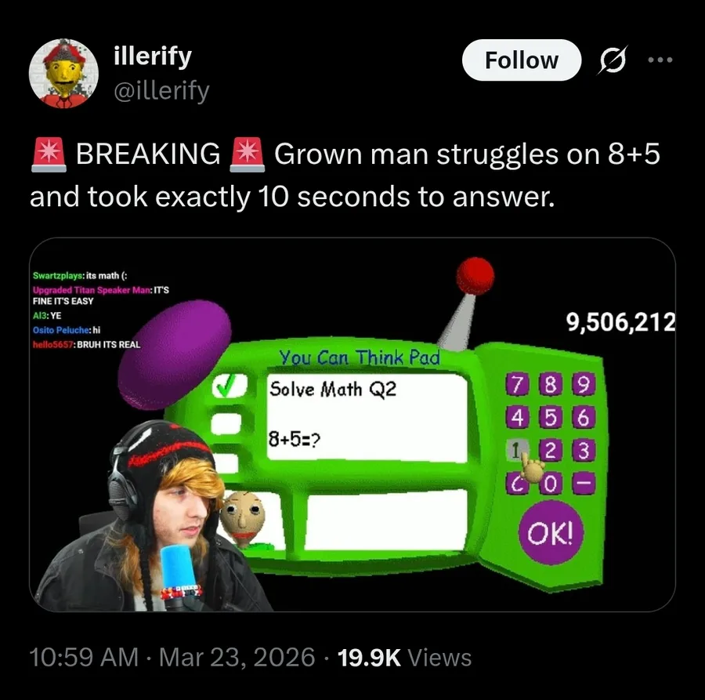The width and height of the screenshot is (705, 700).
Task: Click the 10:59 AM Mar 23 timestamp
Action: pyautogui.click(x=172, y=657)
